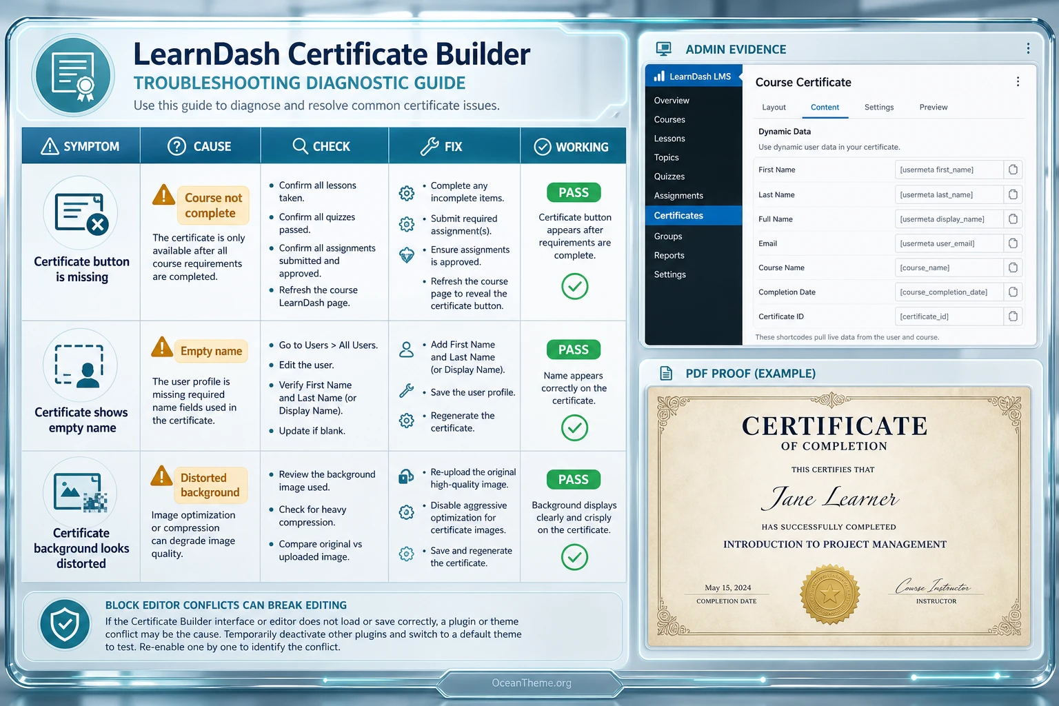This screenshot has height=706, width=1059.
Task: Click the green checkmark under Certificate button appears
Action: (574, 286)
